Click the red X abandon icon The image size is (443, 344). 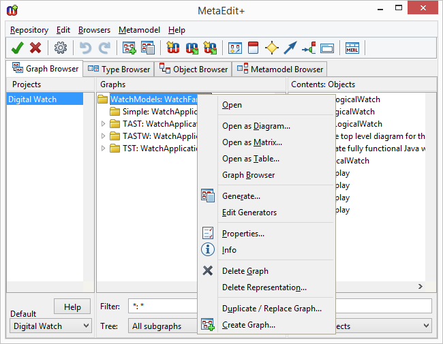click(35, 48)
